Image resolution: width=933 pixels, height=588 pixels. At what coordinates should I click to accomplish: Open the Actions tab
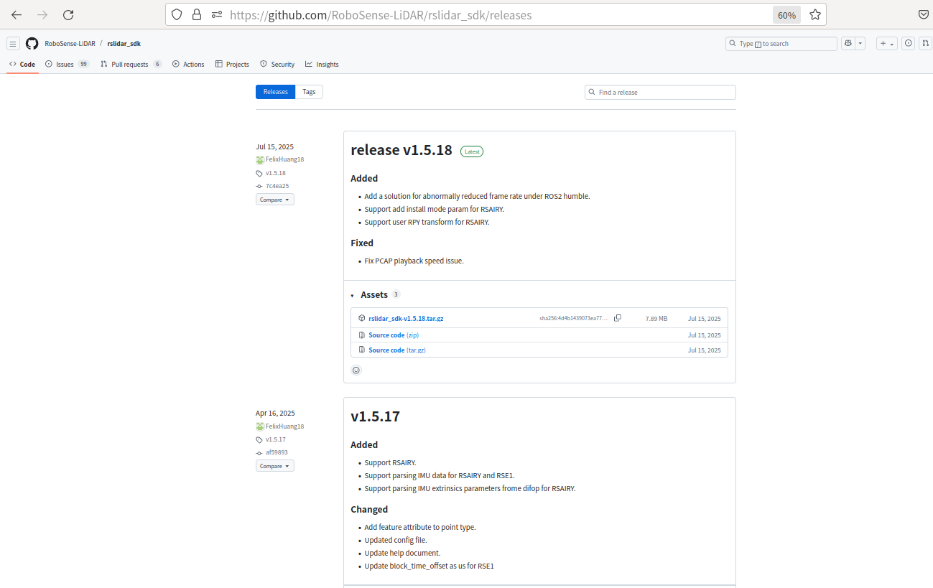pyautogui.click(x=188, y=64)
